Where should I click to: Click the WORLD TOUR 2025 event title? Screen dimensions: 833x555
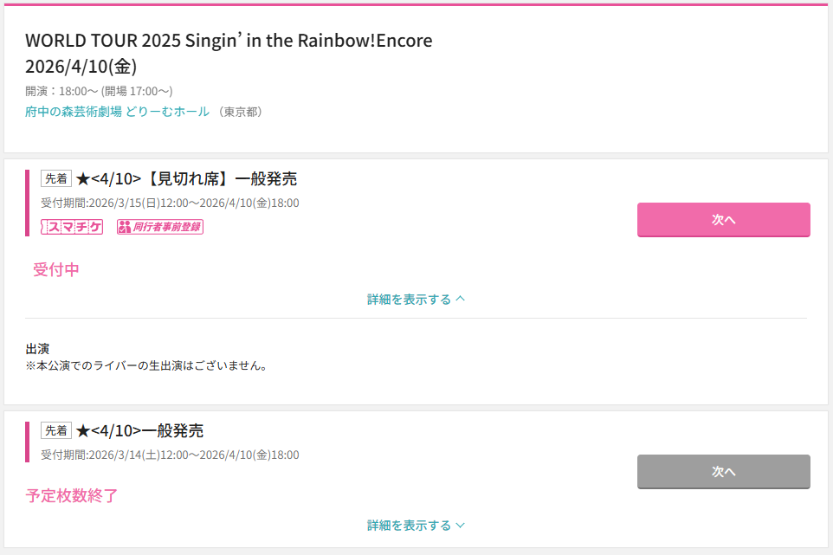click(229, 41)
